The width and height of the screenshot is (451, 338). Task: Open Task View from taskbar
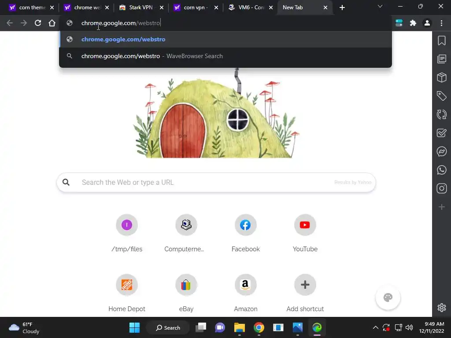coord(201,327)
